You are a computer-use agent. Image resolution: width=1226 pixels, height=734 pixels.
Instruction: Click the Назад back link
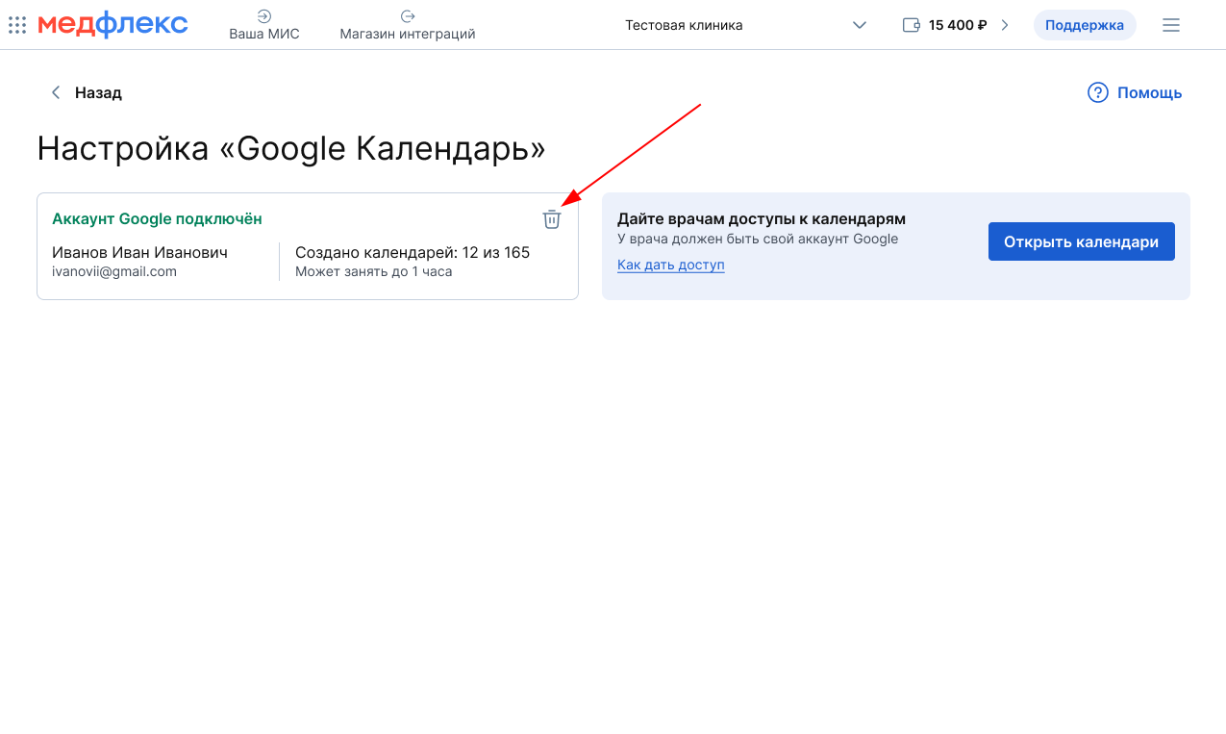[x=98, y=92]
